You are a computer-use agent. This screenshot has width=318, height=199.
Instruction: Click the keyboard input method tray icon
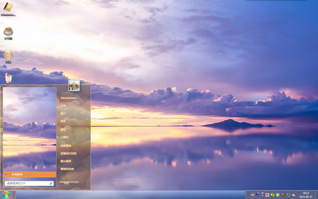coord(252,195)
